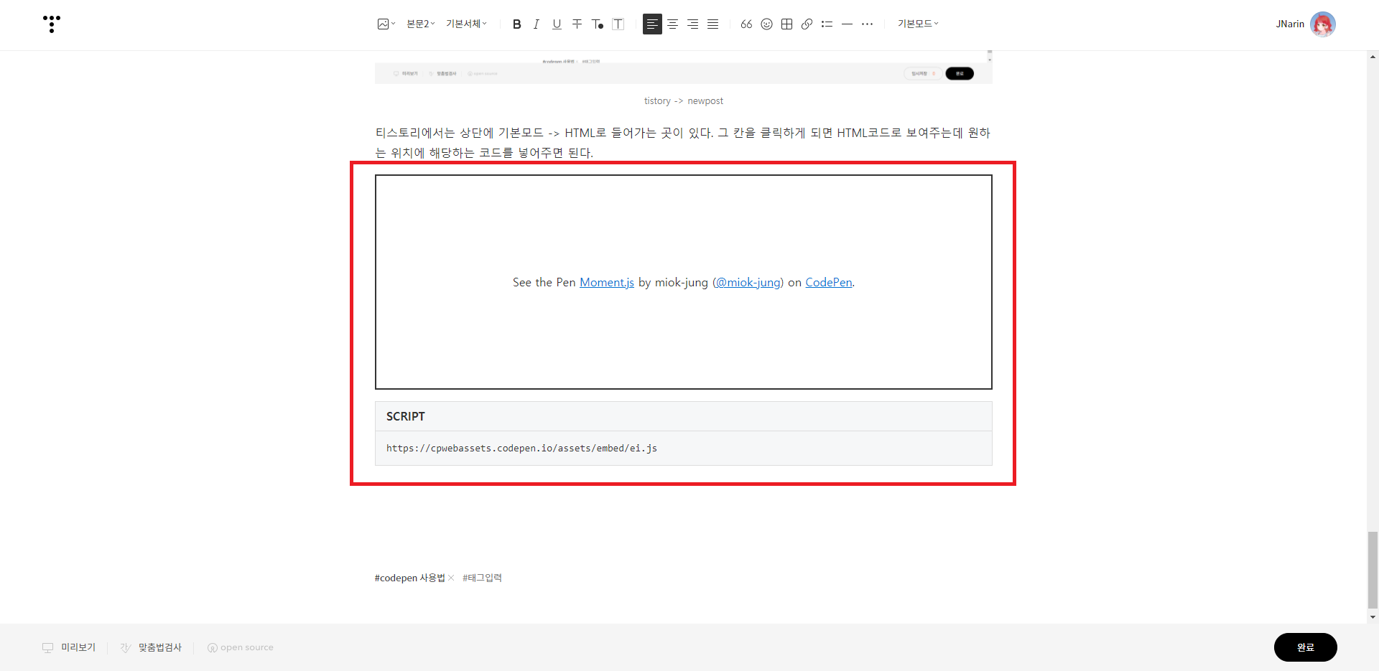Image resolution: width=1379 pixels, height=671 pixels.
Task: Click the #codepen 사용법 tag
Action: click(409, 578)
